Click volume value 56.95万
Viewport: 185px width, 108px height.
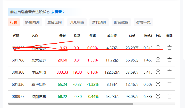click(132, 60)
